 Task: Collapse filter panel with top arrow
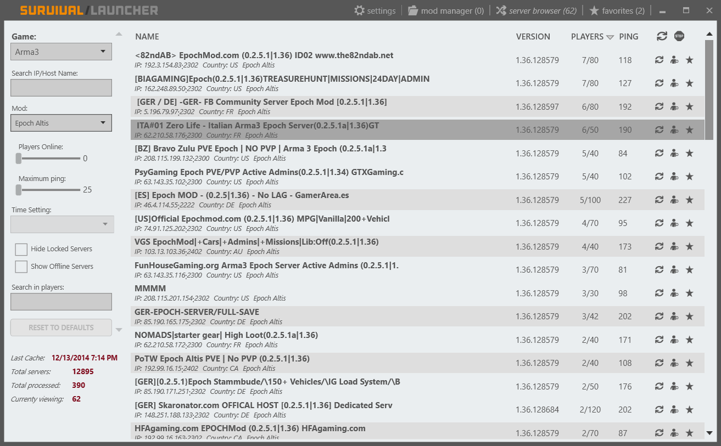click(119, 34)
